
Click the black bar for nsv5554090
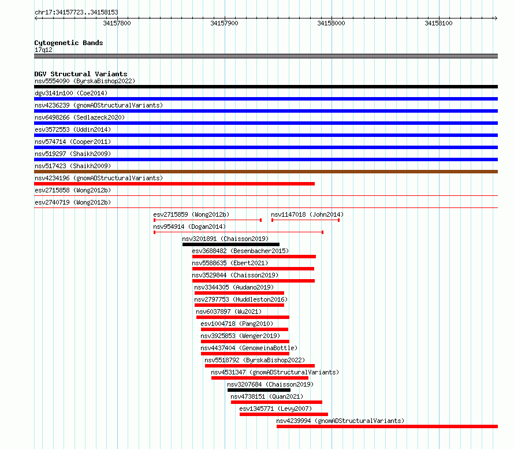click(x=266, y=87)
